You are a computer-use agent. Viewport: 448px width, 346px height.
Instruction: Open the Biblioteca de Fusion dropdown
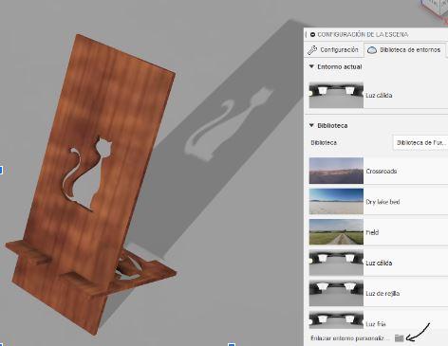pyautogui.click(x=420, y=142)
